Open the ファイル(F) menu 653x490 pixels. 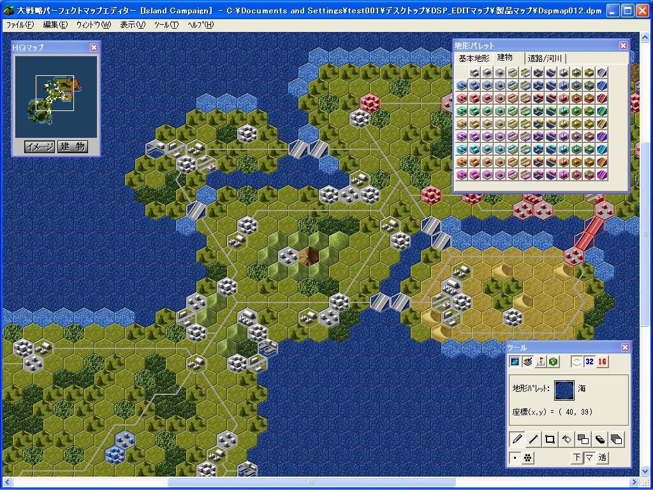point(20,25)
